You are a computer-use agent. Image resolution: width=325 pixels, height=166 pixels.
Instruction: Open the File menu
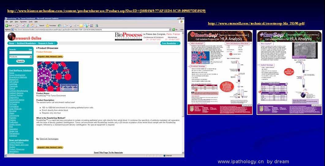tap(7, 22)
